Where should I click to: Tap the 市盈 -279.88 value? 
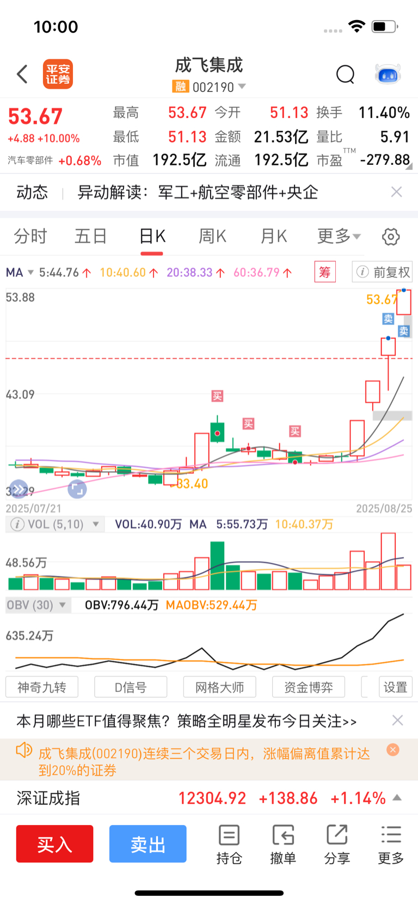click(385, 159)
